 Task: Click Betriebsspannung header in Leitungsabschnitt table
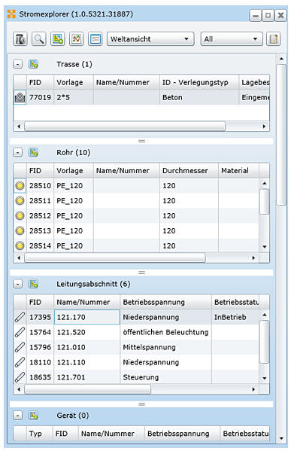(165, 302)
